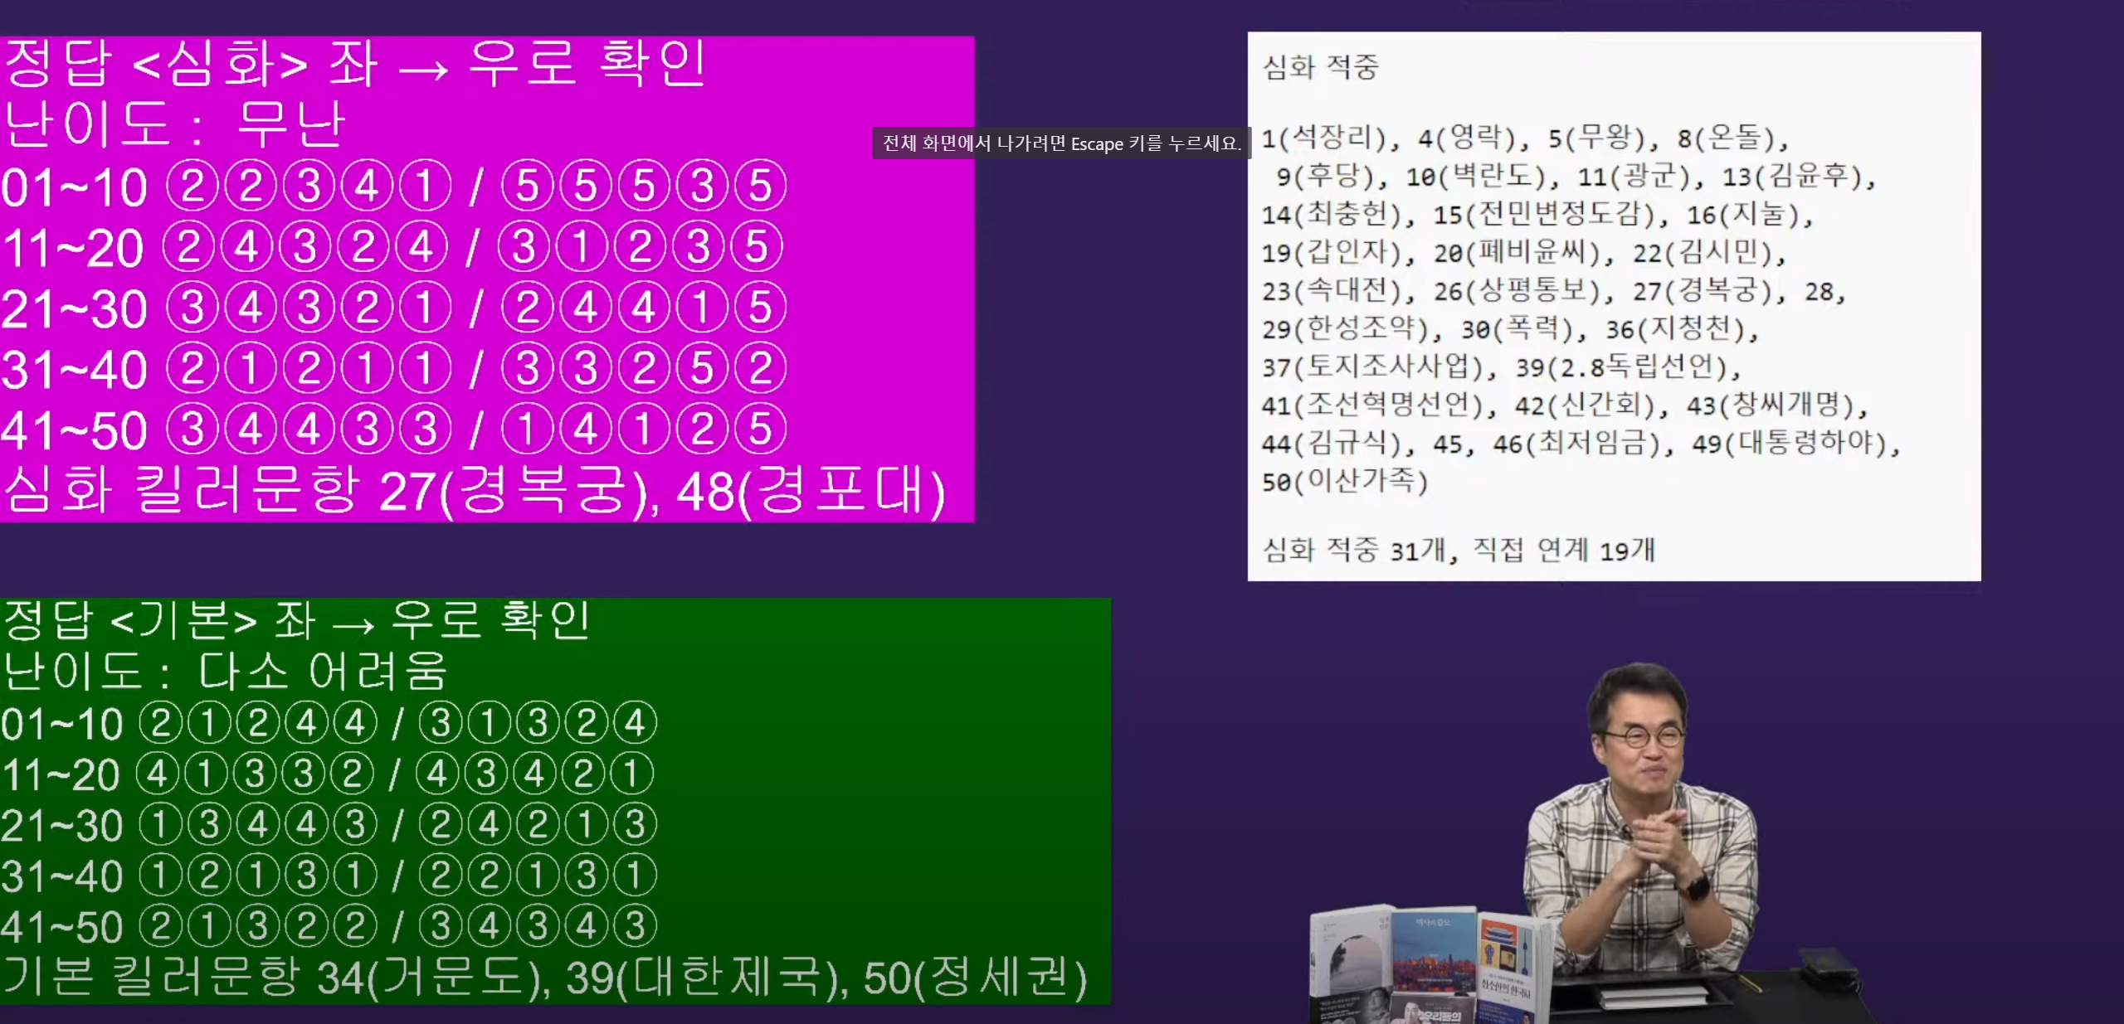Screen dimensions: 2124x1024
Task: Click the '21~30' row label in green panel
Action: [x=61, y=826]
